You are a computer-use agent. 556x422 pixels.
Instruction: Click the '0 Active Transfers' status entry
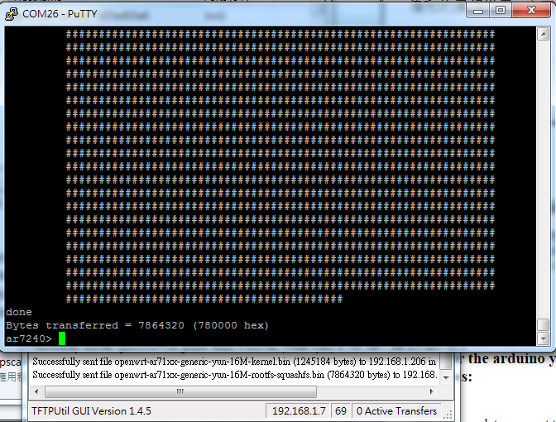(396, 411)
